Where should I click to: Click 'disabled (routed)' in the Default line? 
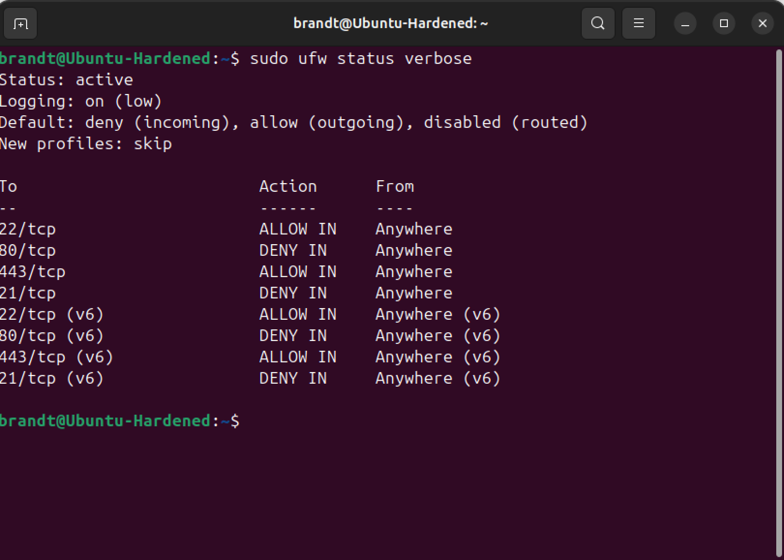(x=506, y=123)
